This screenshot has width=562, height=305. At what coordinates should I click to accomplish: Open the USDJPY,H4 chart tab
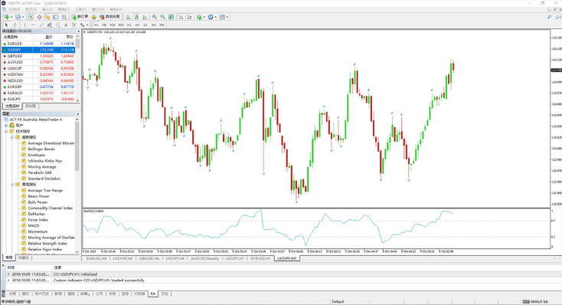coord(175,258)
